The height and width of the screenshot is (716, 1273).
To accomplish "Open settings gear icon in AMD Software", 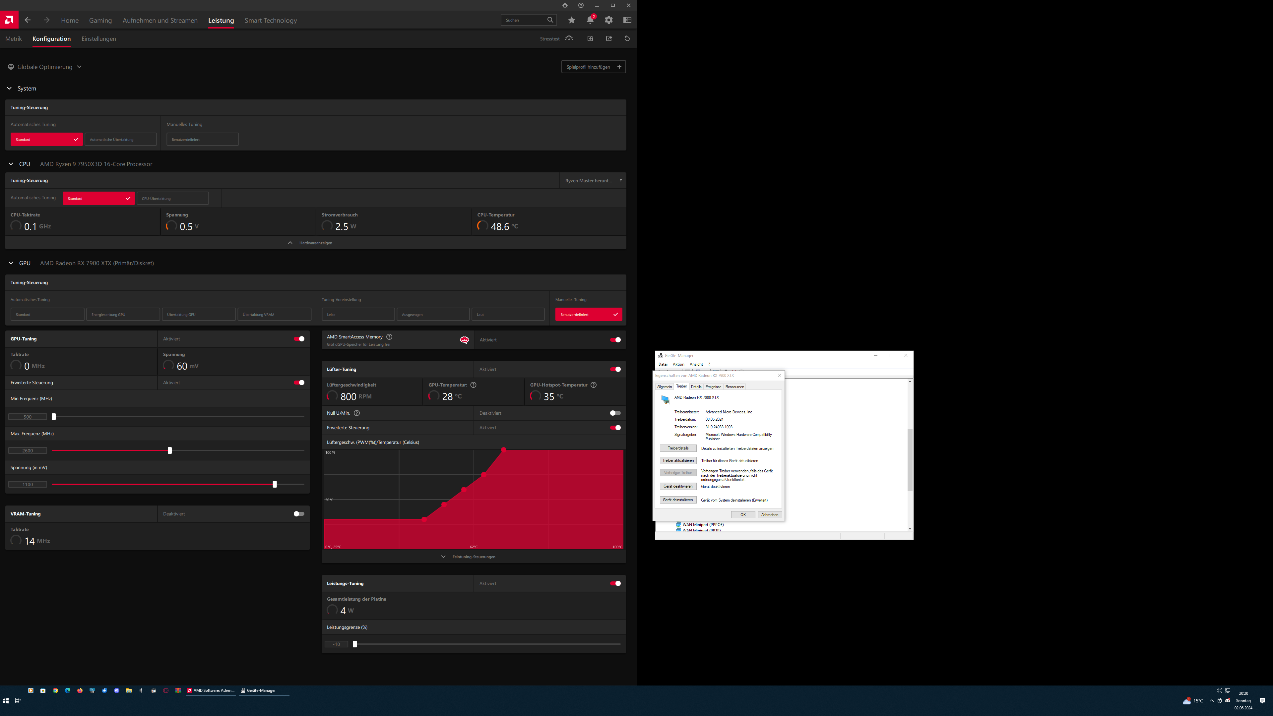I will coord(609,20).
